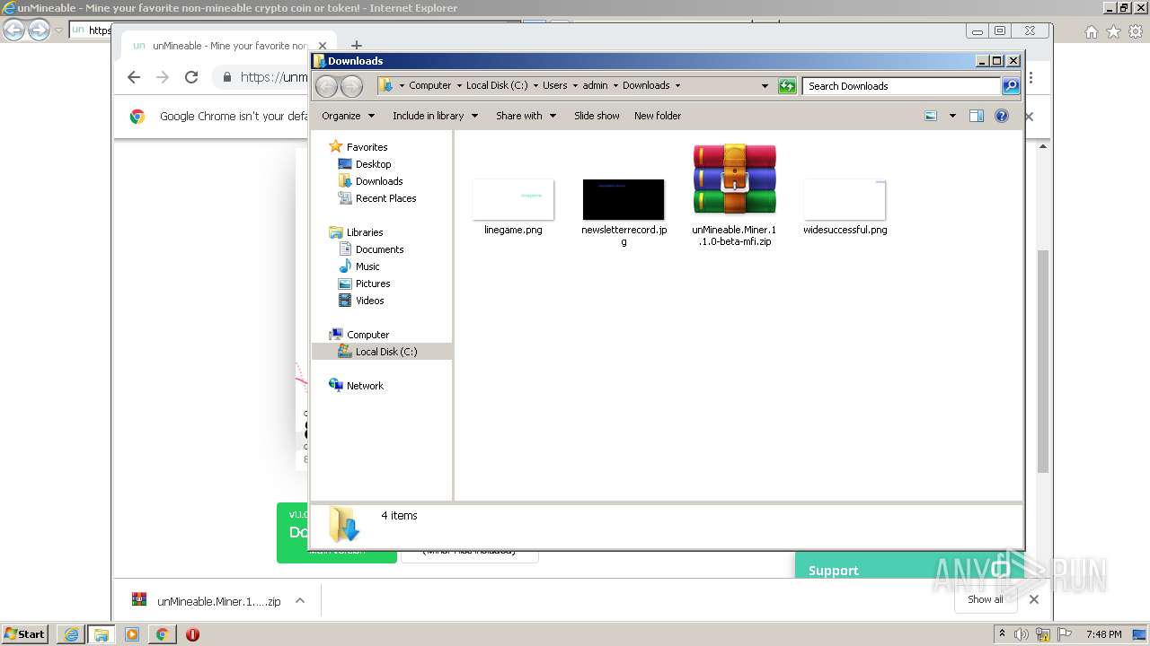This screenshot has width=1150, height=646.
Task: Open Share with dropdown
Action: click(x=526, y=116)
